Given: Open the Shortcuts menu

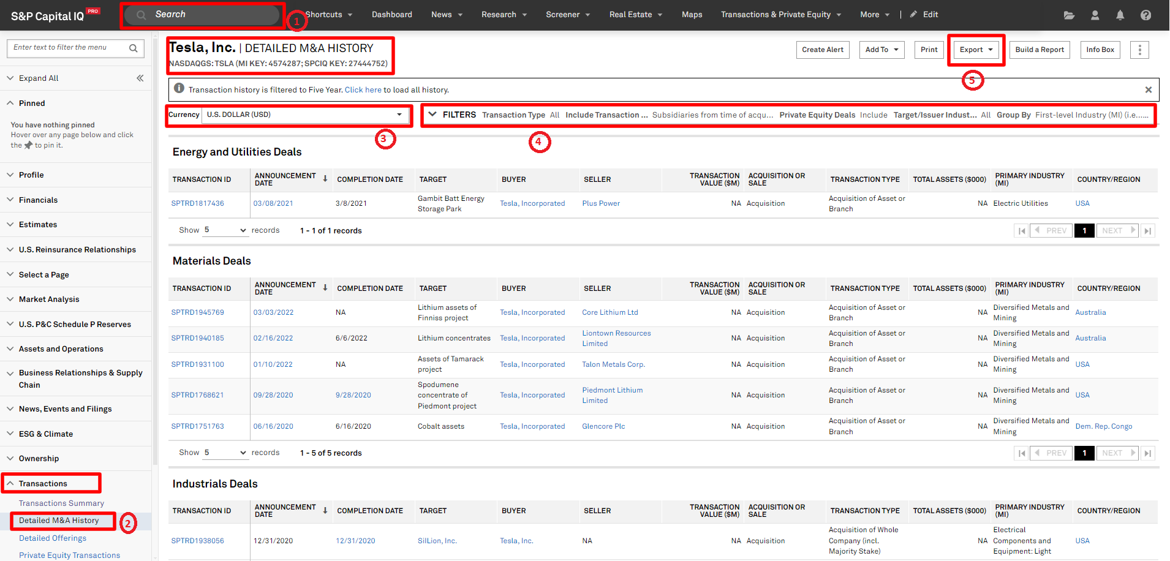Looking at the screenshot, I should (x=328, y=15).
